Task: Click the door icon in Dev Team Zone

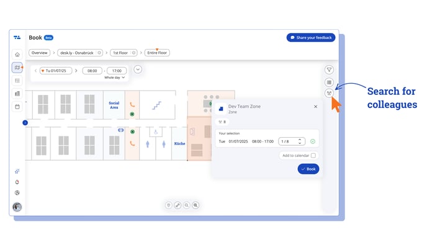Action: pos(192,131)
